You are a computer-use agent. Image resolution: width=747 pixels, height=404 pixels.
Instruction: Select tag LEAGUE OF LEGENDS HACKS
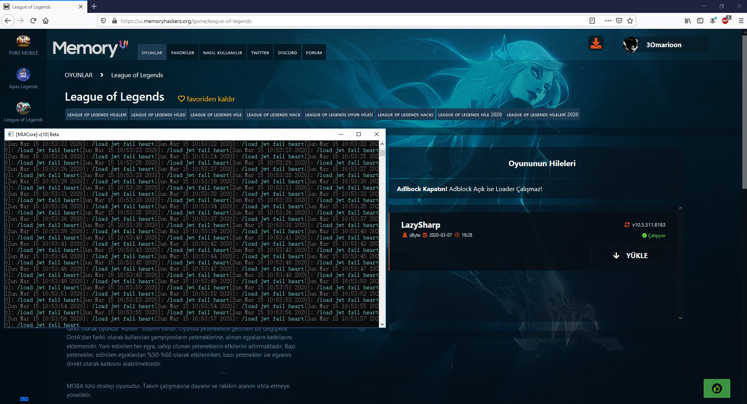click(405, 115)
